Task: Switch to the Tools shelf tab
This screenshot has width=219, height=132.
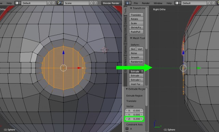Action: click(x=125, y=11)
